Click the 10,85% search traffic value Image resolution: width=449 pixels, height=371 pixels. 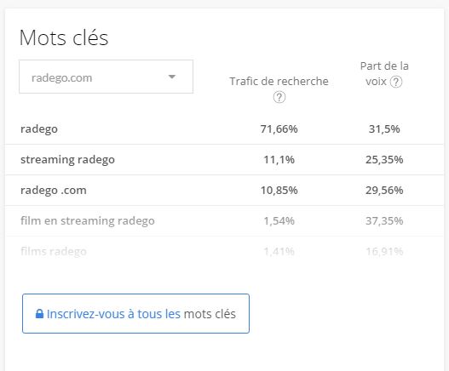click(x=279, y=191)
